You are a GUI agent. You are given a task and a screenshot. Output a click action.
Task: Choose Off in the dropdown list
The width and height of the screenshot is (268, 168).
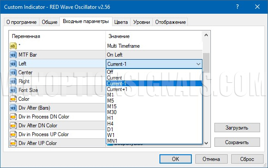coord(154,72)
